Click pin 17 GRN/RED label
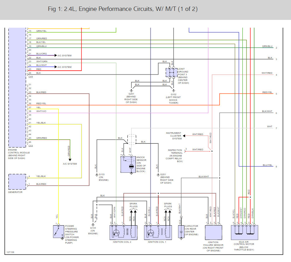This screenshot has width=291, height=262. 41,38
